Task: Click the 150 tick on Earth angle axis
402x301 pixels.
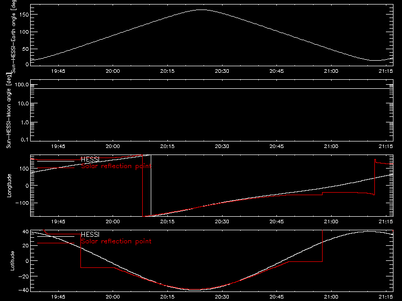Action: (x=24, y=15)
